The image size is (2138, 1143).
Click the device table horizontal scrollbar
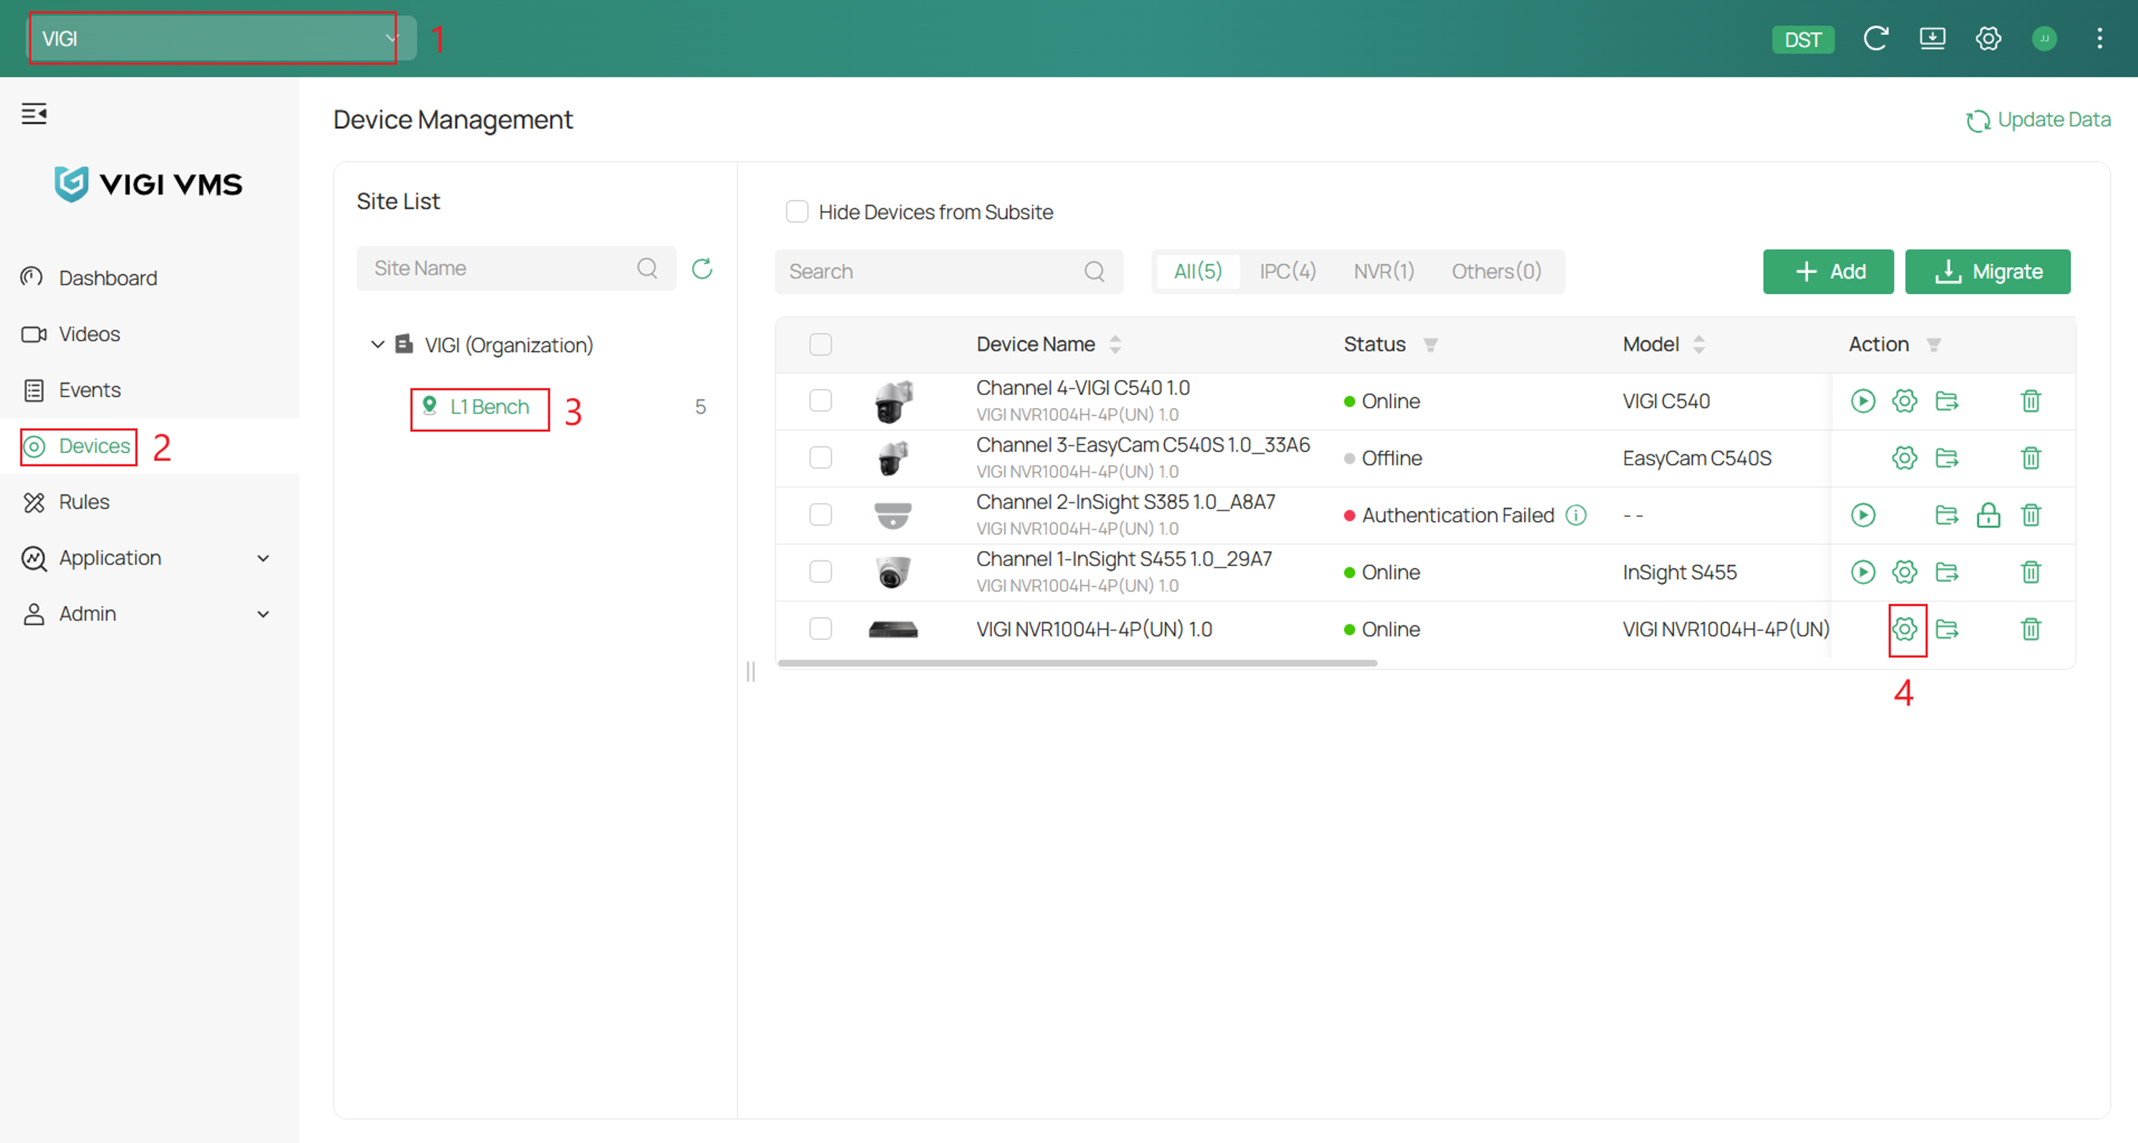pyautogui.click(x=1077, y=663)
